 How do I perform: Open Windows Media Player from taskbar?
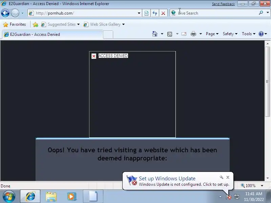[x=72, y=197]
